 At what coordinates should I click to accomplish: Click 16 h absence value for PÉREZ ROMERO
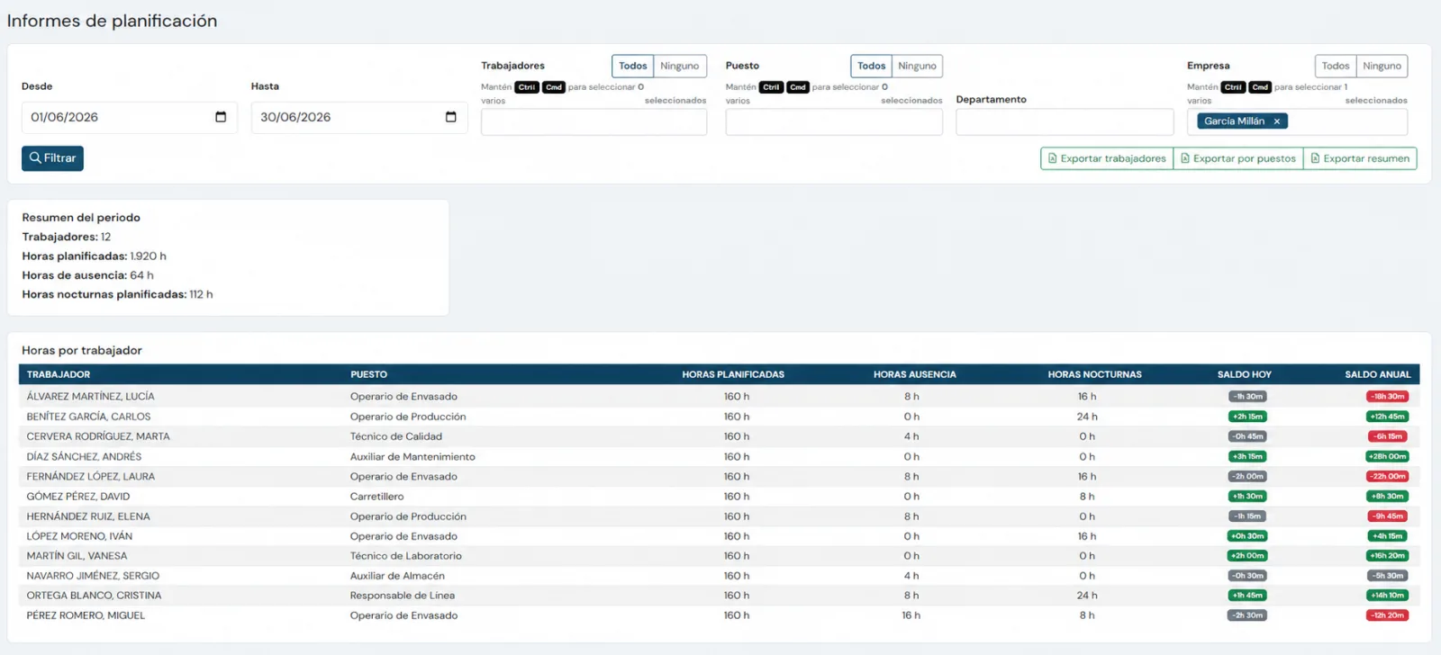click(x=911, y=615)
